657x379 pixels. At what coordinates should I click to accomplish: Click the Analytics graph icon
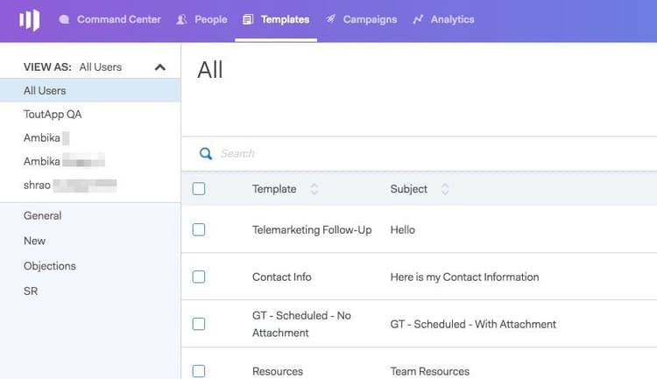(x=418, y=19)
